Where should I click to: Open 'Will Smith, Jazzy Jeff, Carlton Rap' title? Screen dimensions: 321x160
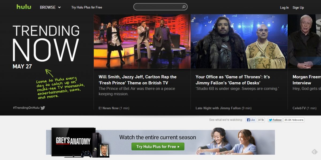pyautogui.click(x=137, y=80)
